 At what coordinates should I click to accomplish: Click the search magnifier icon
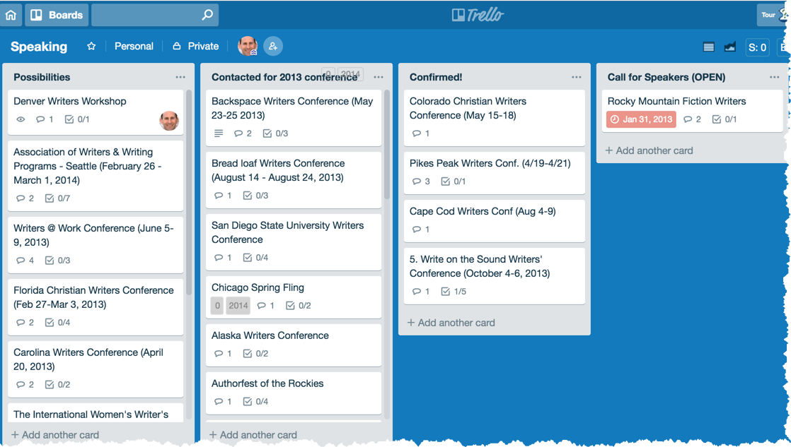click(x=207, y=15)
